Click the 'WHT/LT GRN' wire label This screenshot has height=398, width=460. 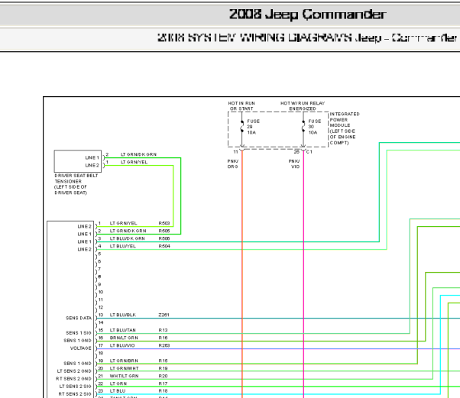point(124,376)
